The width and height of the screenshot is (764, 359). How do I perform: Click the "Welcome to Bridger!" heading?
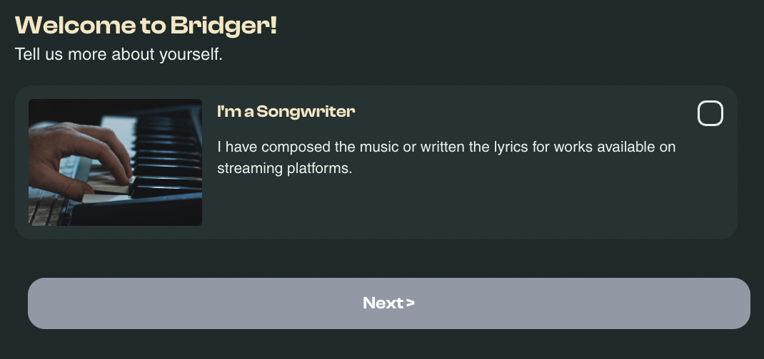tap(146, 26)
